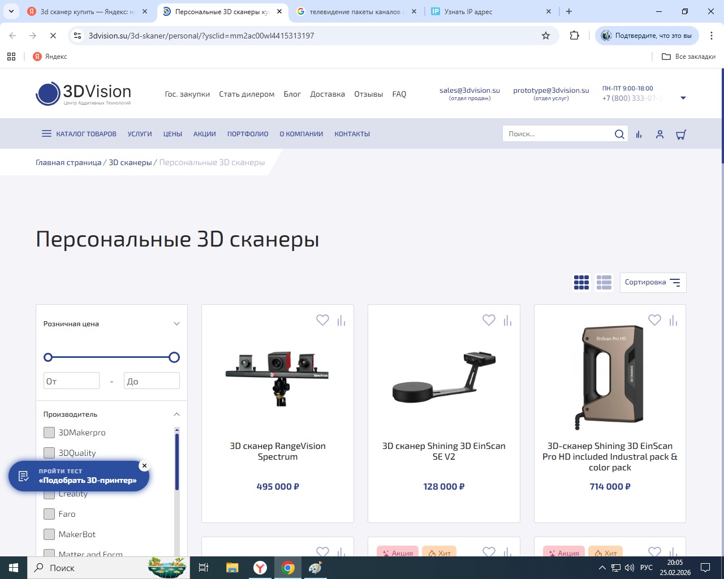
Task: Click the search magnifier icon
Action: pos(619,134)
